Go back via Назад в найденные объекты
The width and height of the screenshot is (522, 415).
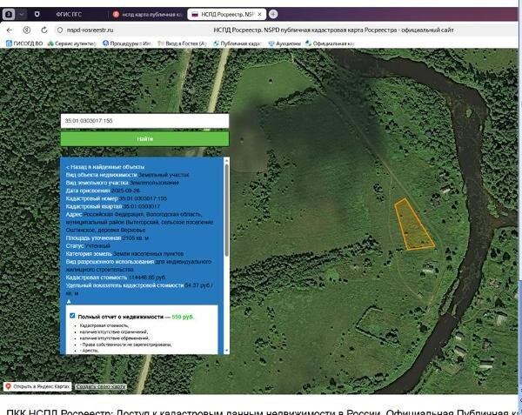(105, 167)
